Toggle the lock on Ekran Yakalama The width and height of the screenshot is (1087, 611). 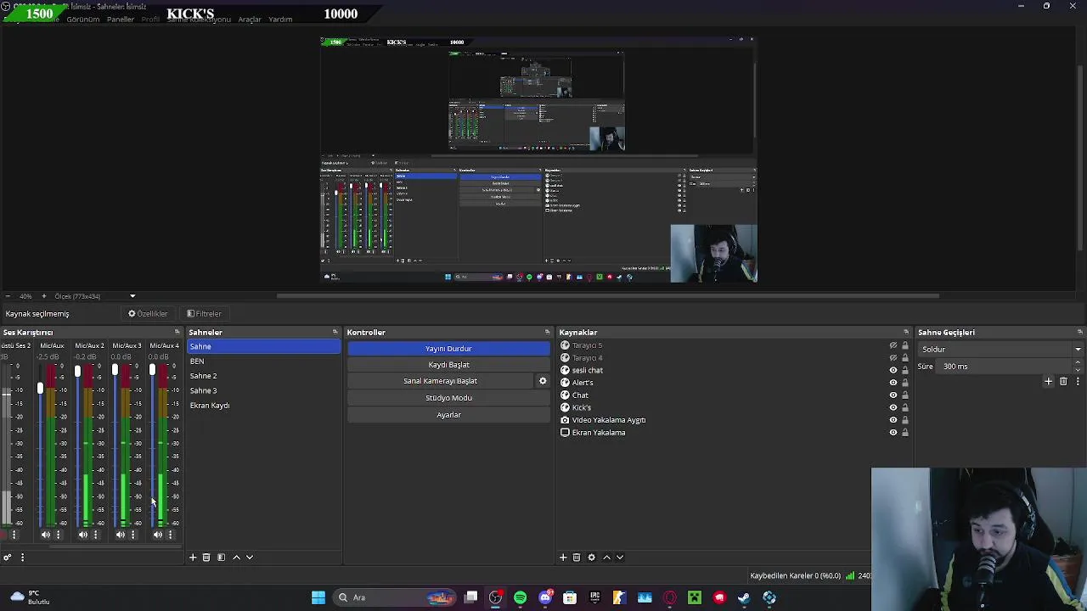905,433
